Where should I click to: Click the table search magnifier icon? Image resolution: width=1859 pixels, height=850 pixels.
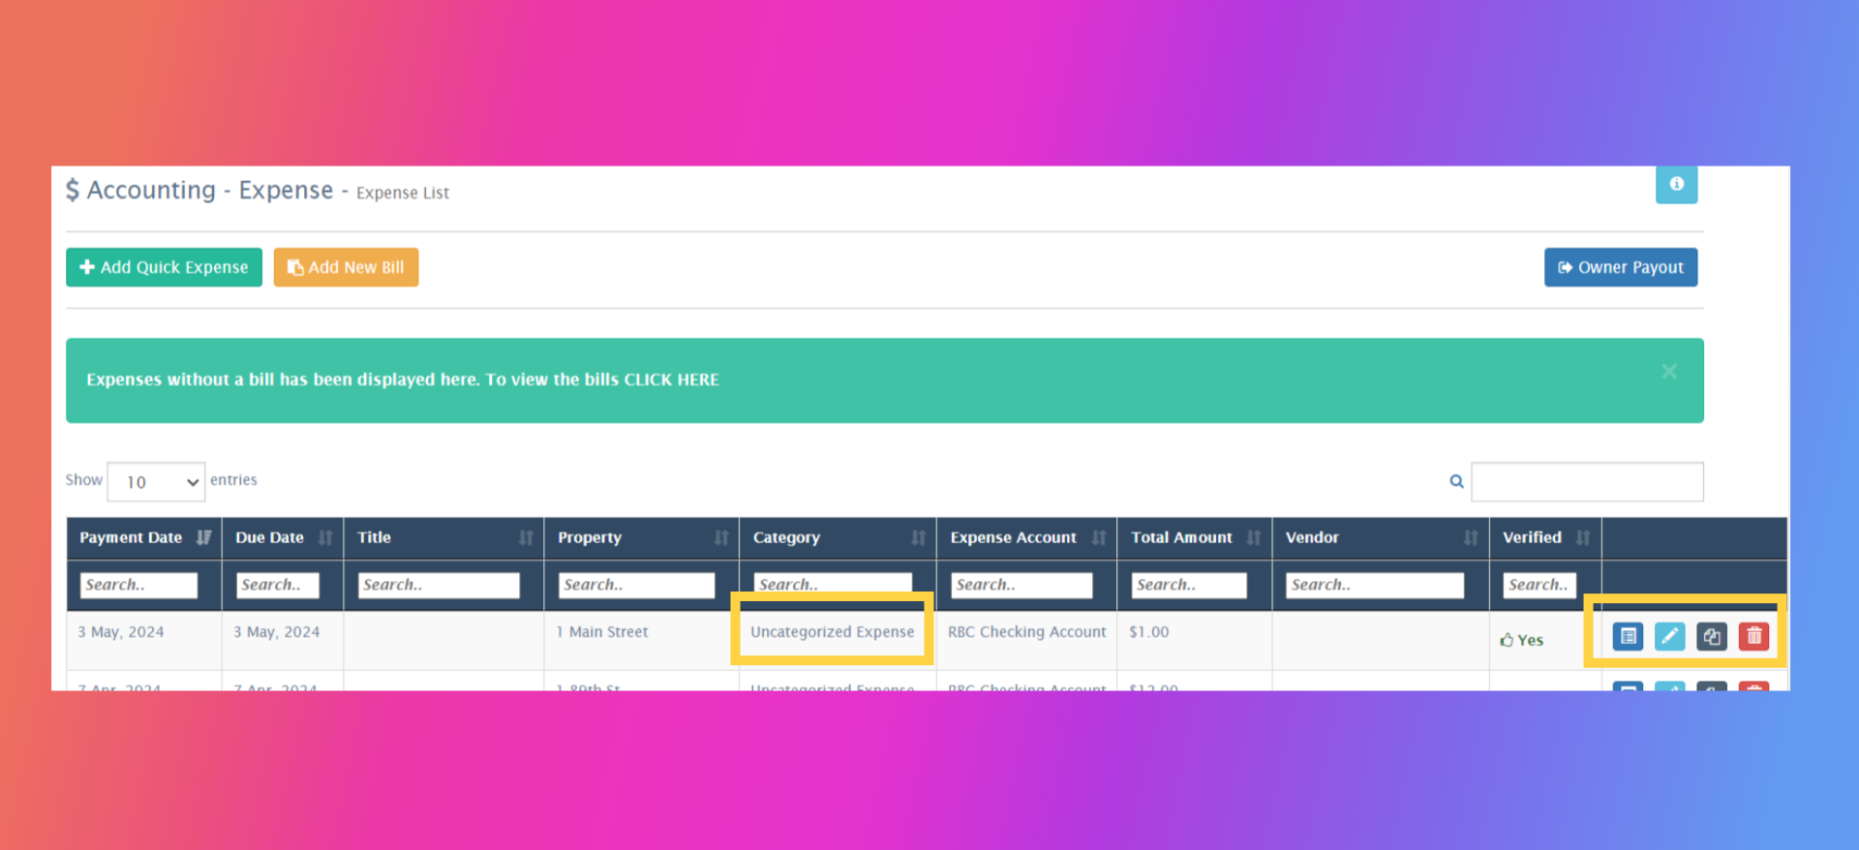[x=1456, y=481]
